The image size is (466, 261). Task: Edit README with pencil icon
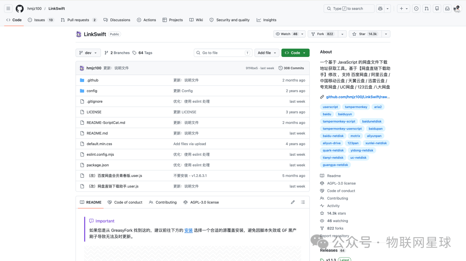tap(293, 202)
